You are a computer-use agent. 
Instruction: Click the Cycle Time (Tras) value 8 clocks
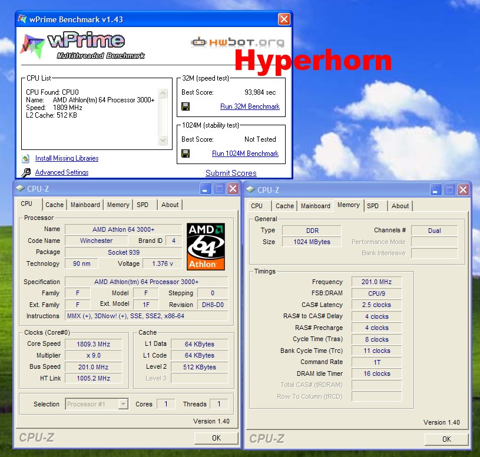(x=376, y=339)
